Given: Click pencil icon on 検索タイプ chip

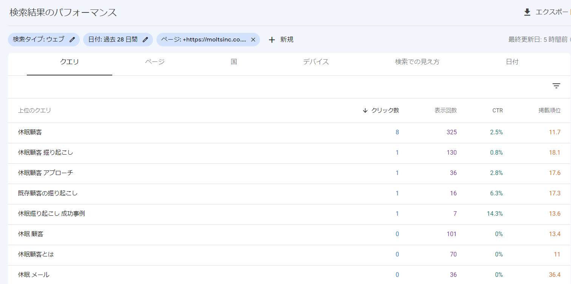Looking at the screenshot, I should pos(72,40).
